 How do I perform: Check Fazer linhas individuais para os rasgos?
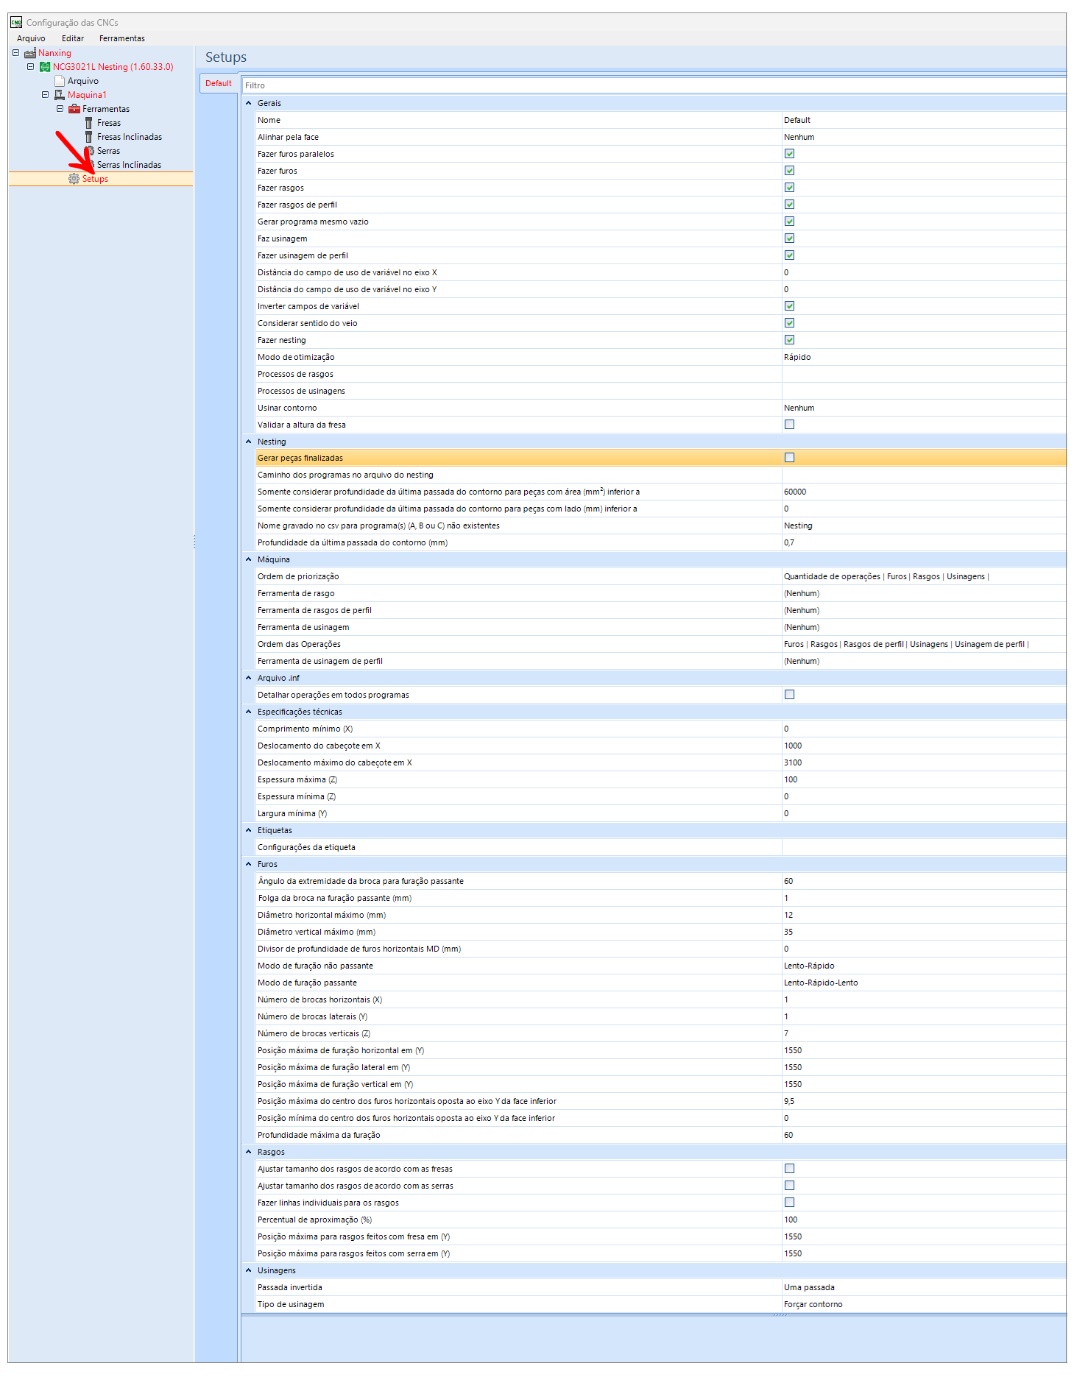pyautogui.click(x=789, y=1203)
